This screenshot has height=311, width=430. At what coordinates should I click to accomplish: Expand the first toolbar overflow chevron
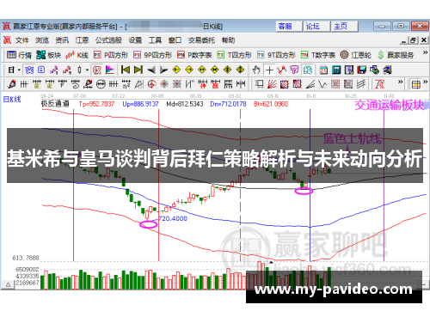click(x=425, y=53)
